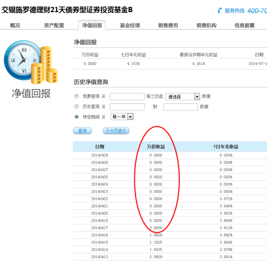The width and height of the screenshot is (267, 262).
Task: Click date cell 20140422
Action: tap(100, 199)
